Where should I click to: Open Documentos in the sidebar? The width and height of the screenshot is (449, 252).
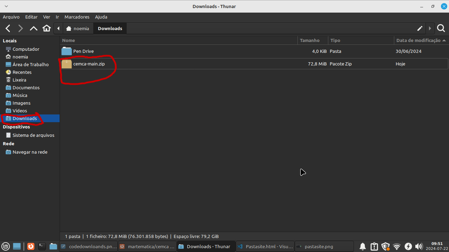click(x=30, y=87)
